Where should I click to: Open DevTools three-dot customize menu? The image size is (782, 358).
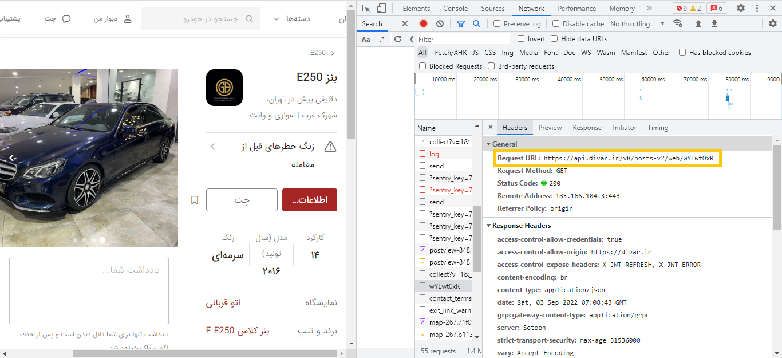click(757, 8)
